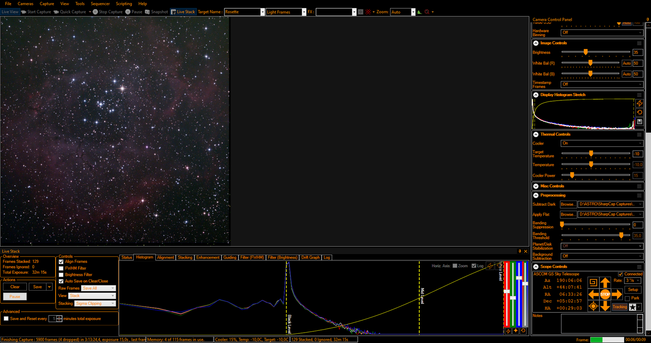The width and height of the screenshot is (651, 343).
Task: Click the Target Temperature slider handle
Action: [591, 153]
